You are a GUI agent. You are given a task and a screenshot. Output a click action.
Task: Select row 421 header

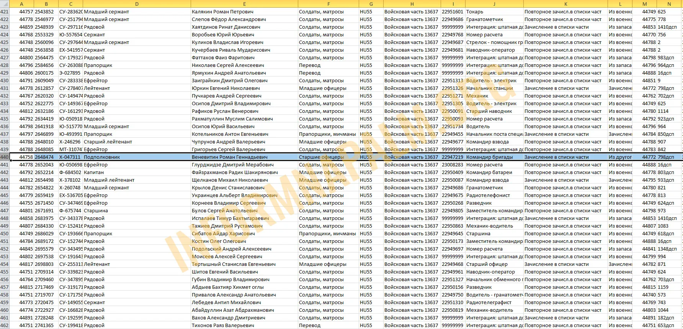point(5,12)
